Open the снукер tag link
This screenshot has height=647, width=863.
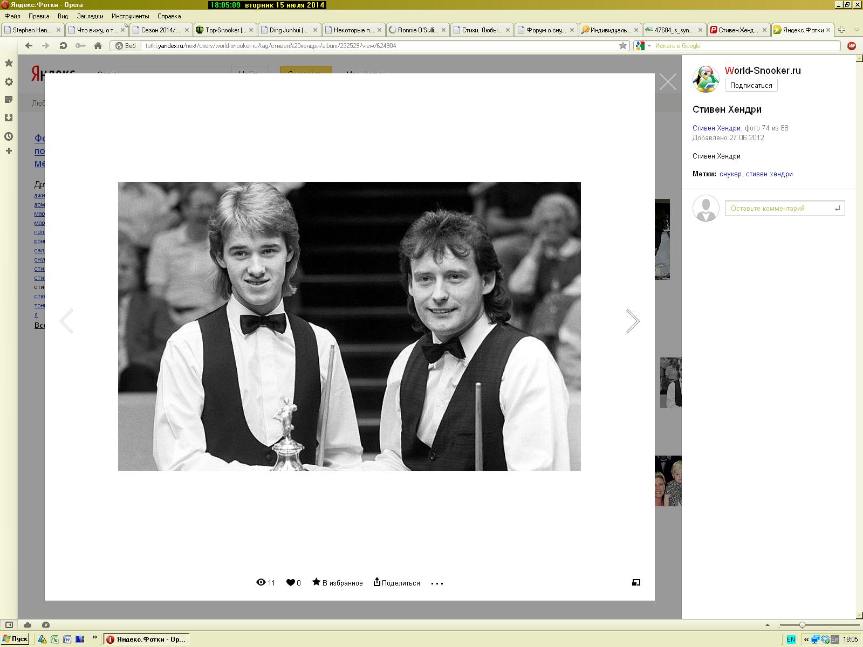click(x=730, y=174)
